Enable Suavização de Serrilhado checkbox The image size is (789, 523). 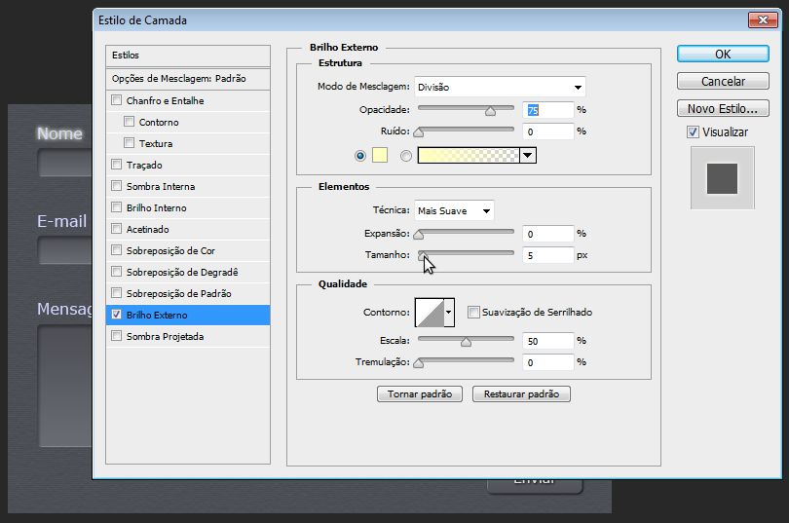pyautogui.click(x=473, y=313)
